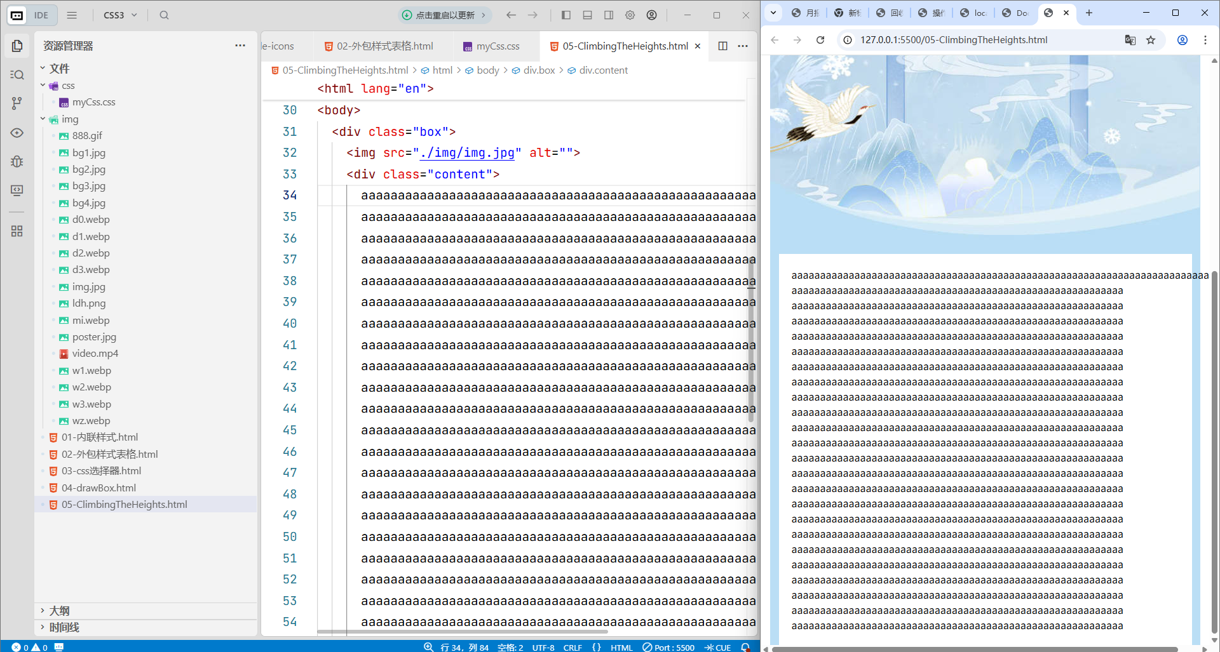Select the 05-ClimbingTheHeights.html editor tab
Viewport: 1220px width, 652px height.
(x=625, y=46)
